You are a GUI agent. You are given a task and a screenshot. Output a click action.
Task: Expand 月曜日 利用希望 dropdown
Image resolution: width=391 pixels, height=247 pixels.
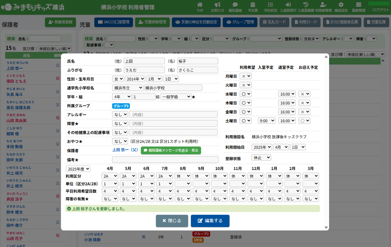click(x=245, y=76)
